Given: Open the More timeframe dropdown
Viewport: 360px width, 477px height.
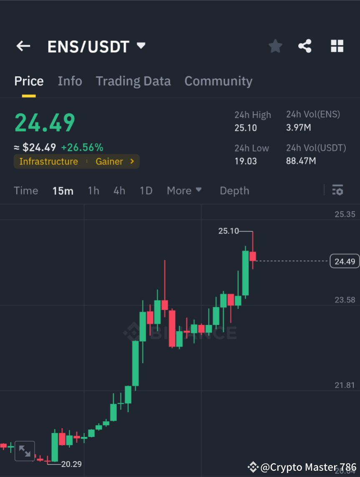Looking at the screenshot, I should coord(184,190).
